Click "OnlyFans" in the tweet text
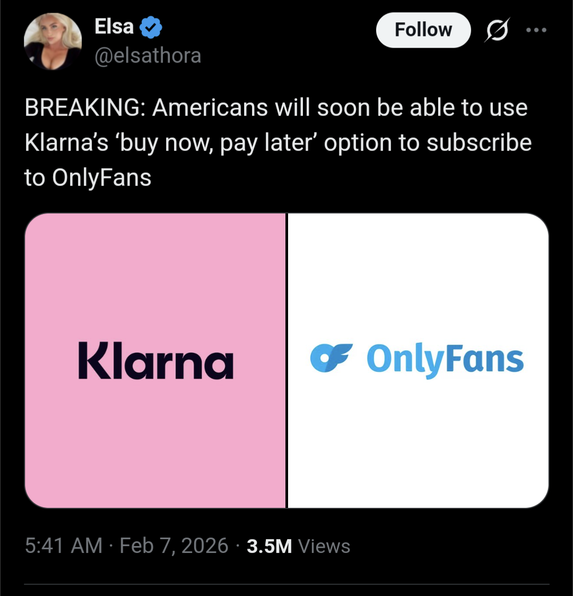This screenshot has width=573, height=596. click(101, 178)
